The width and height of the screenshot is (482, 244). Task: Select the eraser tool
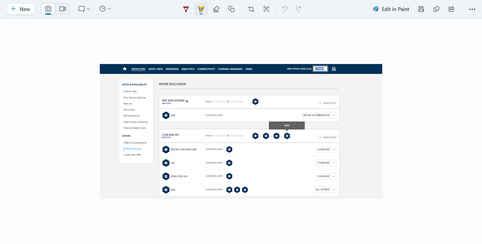216,9
